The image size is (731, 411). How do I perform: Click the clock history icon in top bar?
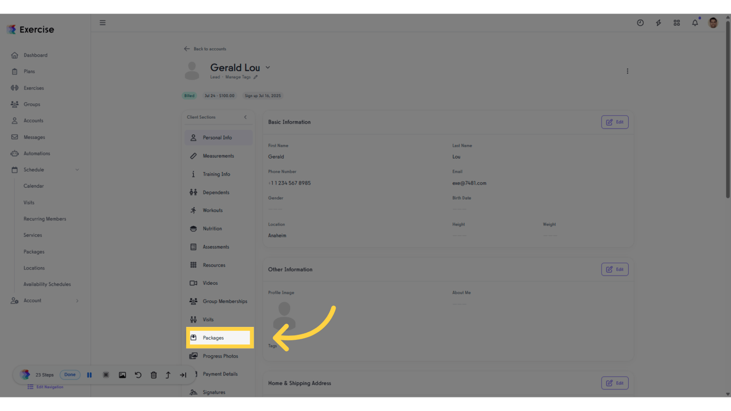click(x=640, y=22)
